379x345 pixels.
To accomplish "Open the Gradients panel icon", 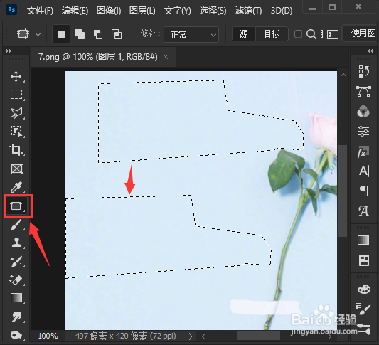I will [x=363, y=240].
